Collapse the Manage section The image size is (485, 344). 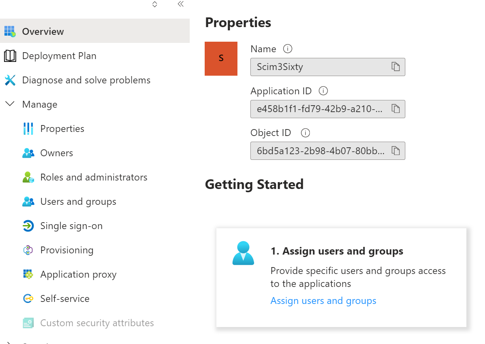[10, 104]
